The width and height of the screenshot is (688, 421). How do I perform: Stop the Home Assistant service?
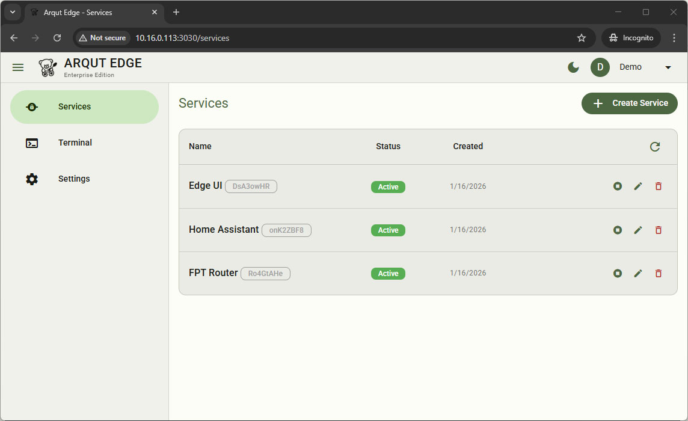click(x=618, y=230)
